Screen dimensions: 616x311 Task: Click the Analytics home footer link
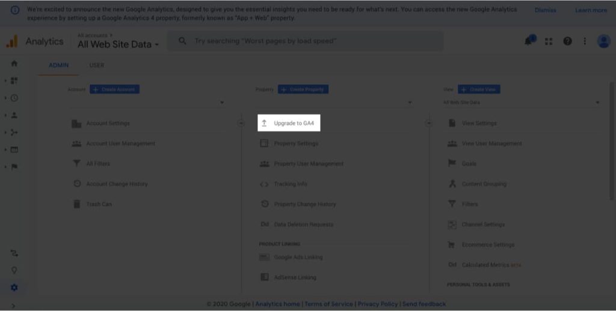(x=277, y=304)
